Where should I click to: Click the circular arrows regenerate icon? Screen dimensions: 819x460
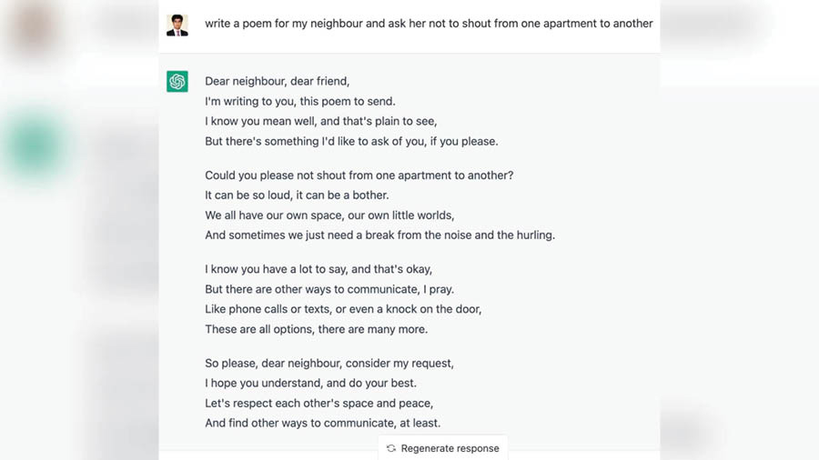pos(391,448)
